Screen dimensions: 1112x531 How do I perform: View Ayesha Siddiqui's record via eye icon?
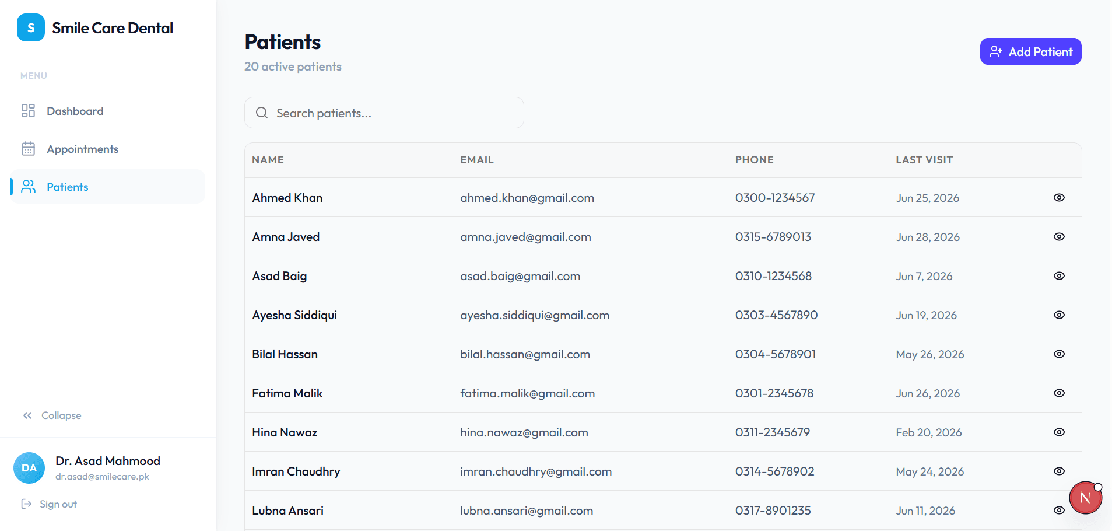(x=1059, y=315)
